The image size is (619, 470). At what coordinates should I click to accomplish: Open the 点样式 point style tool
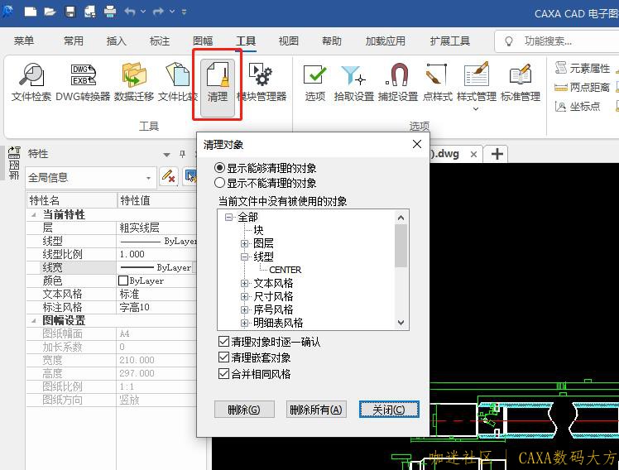[437, 81]
